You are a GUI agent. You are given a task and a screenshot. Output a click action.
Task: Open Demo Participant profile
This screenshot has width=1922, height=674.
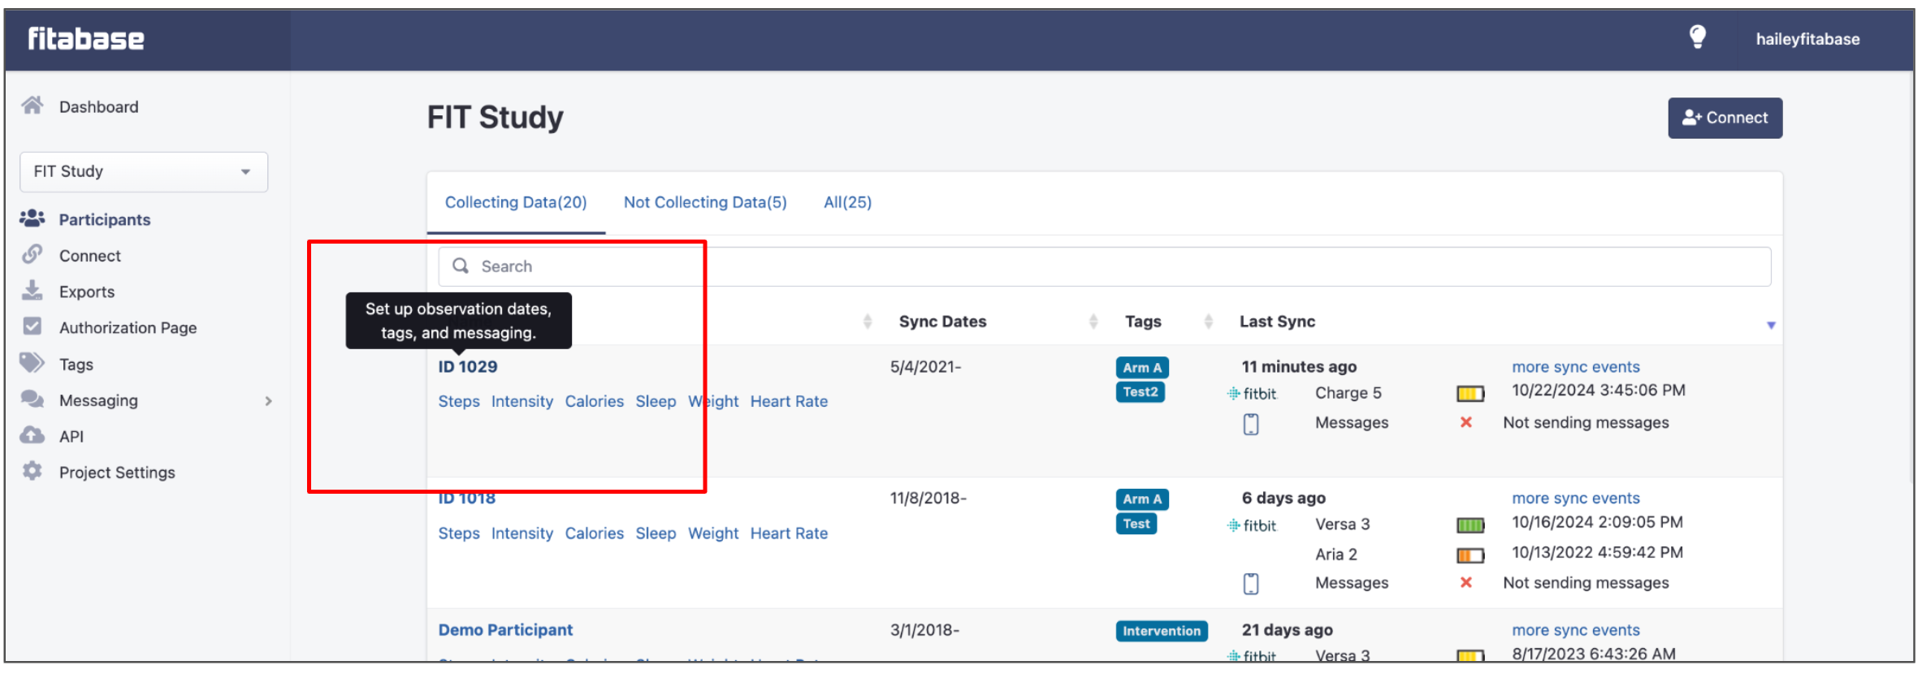505,629
